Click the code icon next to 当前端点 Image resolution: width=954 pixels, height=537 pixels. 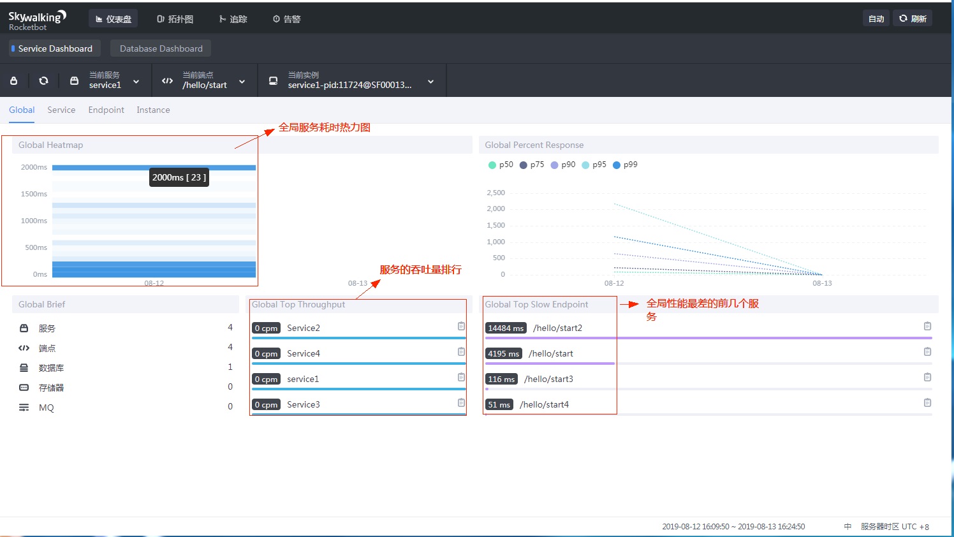click(167, 81)
